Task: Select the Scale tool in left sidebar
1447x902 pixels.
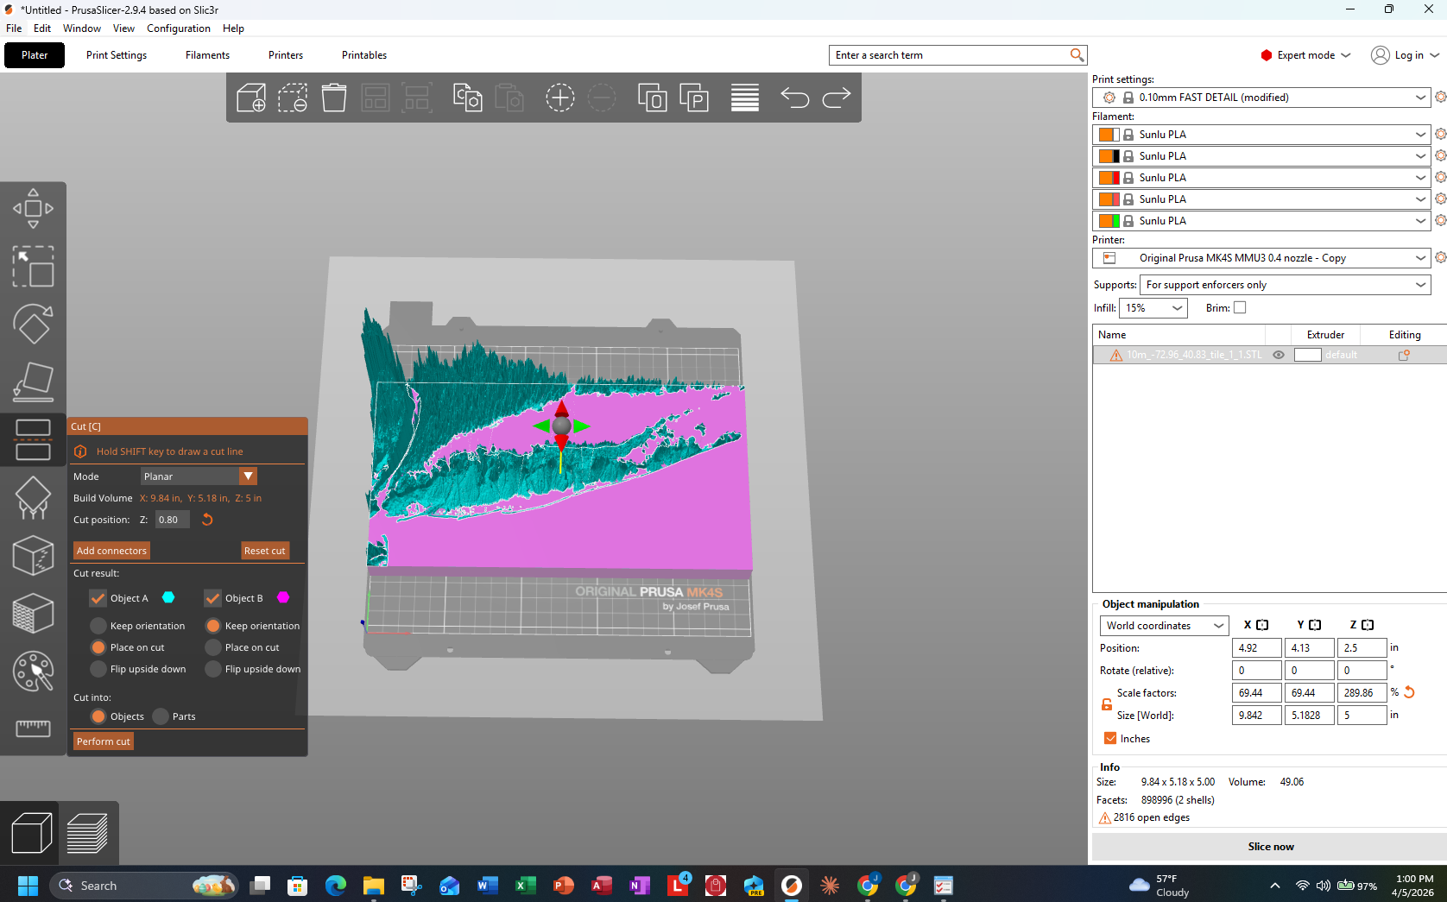Action: pos(33,266)
